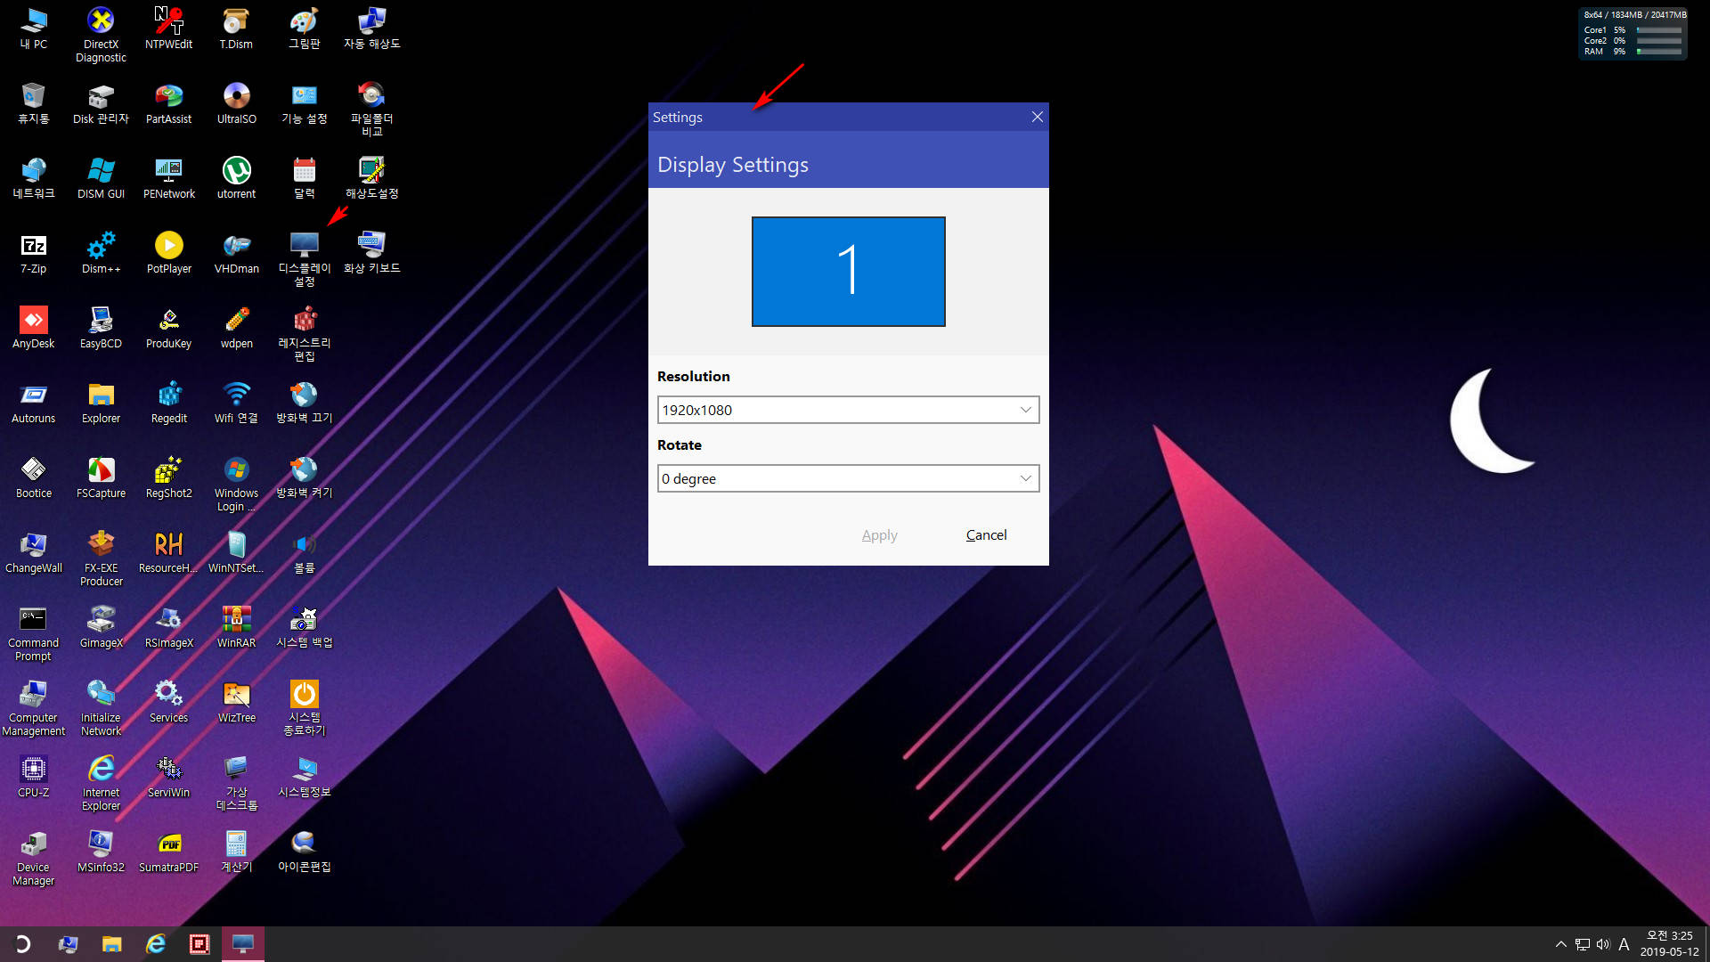Open VHDman desktop icon

[236, 252]
